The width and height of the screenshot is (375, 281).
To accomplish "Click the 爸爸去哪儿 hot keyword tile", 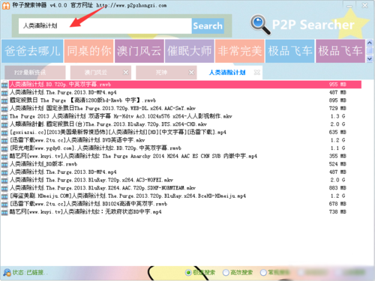I will point(32,51).
